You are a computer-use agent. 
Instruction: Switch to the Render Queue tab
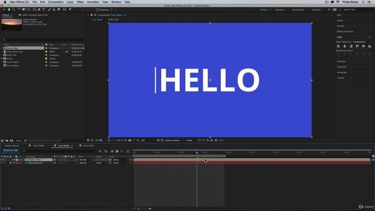(12, 145)
